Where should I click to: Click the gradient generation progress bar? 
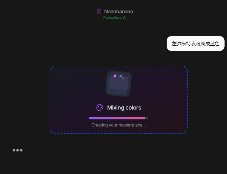pos(119,118)
